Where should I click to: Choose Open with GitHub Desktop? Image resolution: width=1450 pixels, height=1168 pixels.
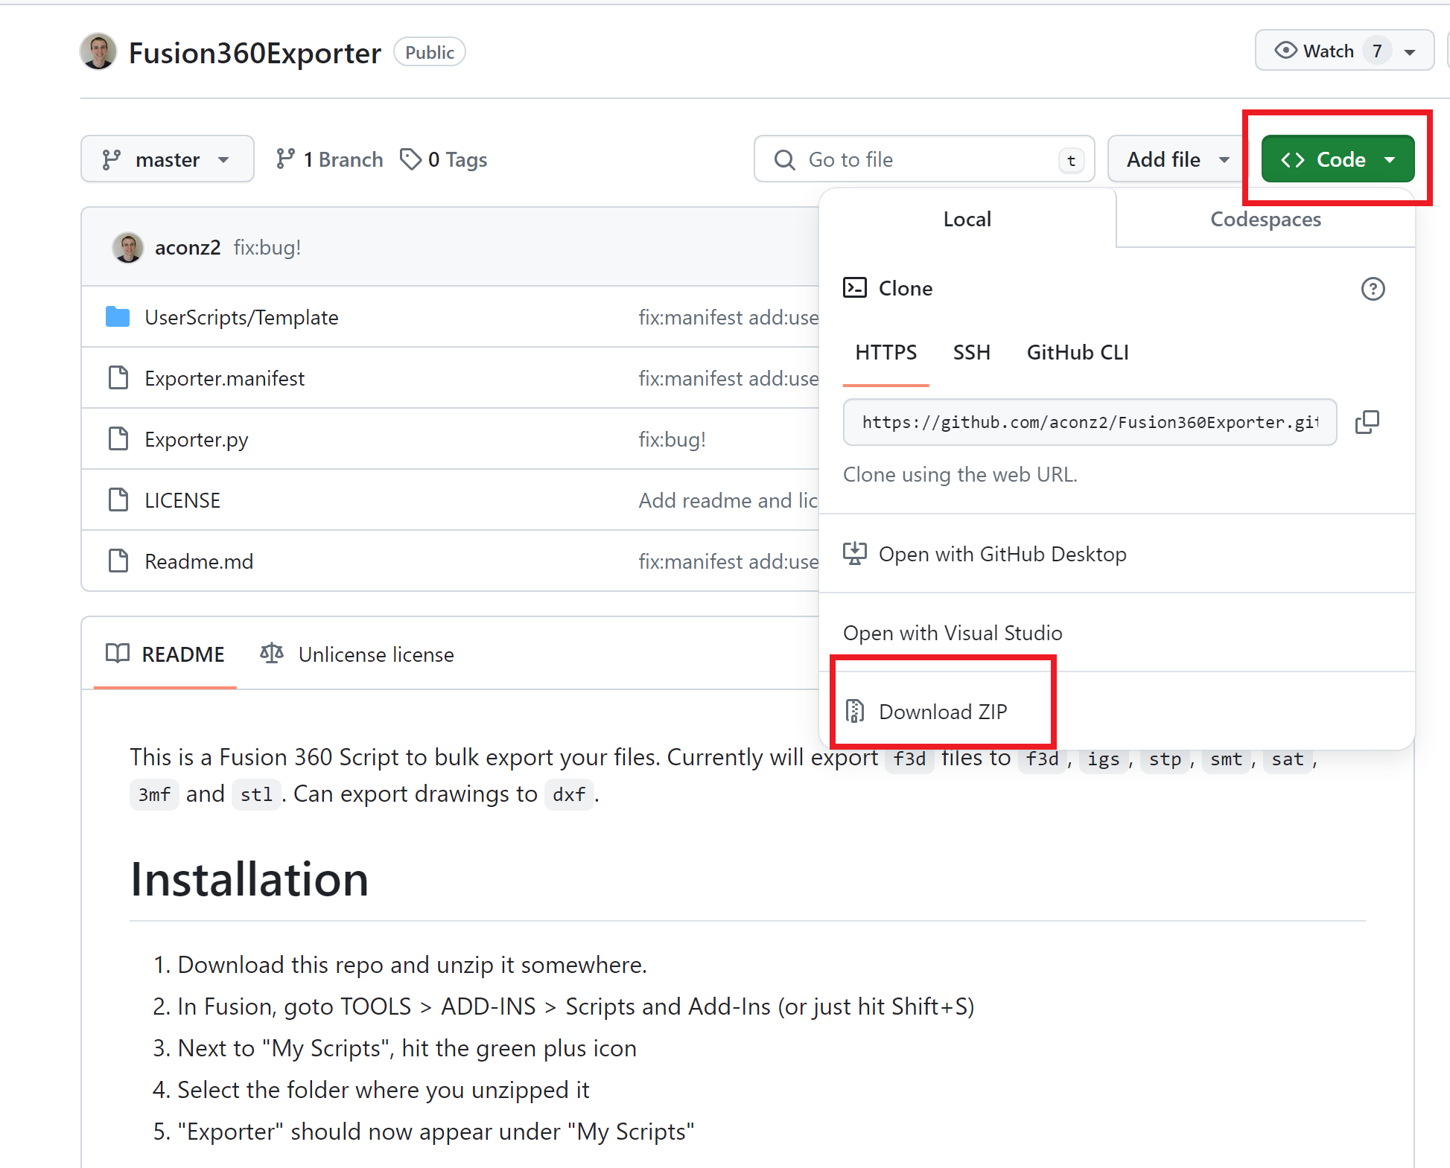(1002, 554)
